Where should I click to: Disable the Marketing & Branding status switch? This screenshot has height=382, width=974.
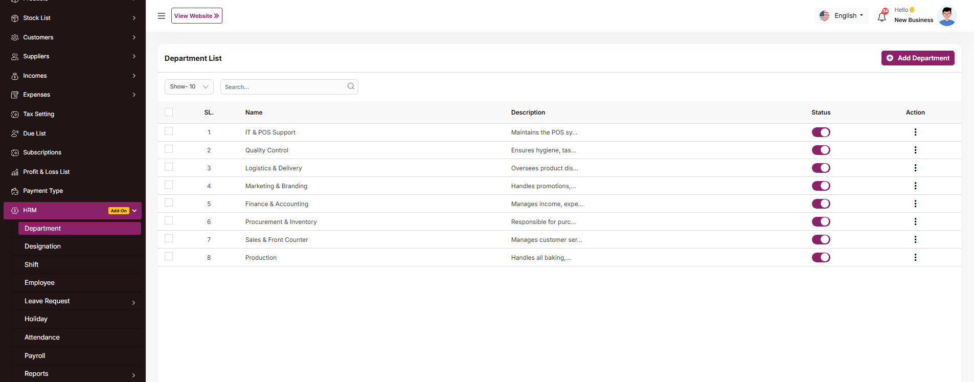tap(821, 186)
